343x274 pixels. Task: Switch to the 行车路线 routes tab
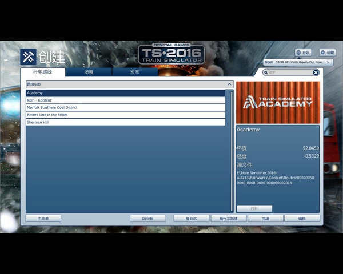(x=43, y=72)
